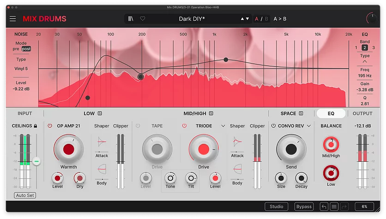Solo the LOW section
Image resolution: width=386 pixels, height=219 pixels.
click(100, 113)
